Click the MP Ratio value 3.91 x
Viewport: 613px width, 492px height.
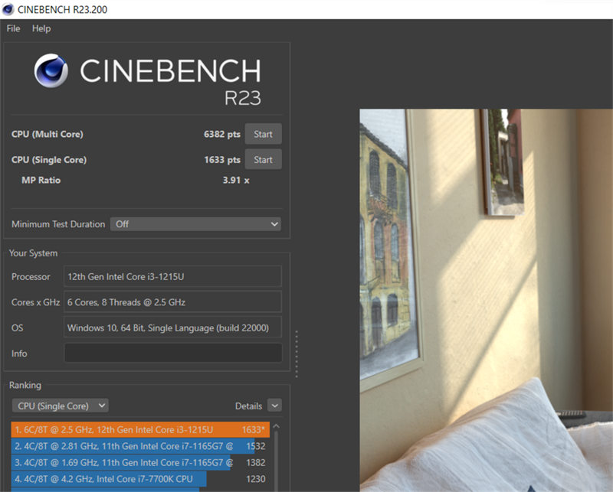pos(234,180)
